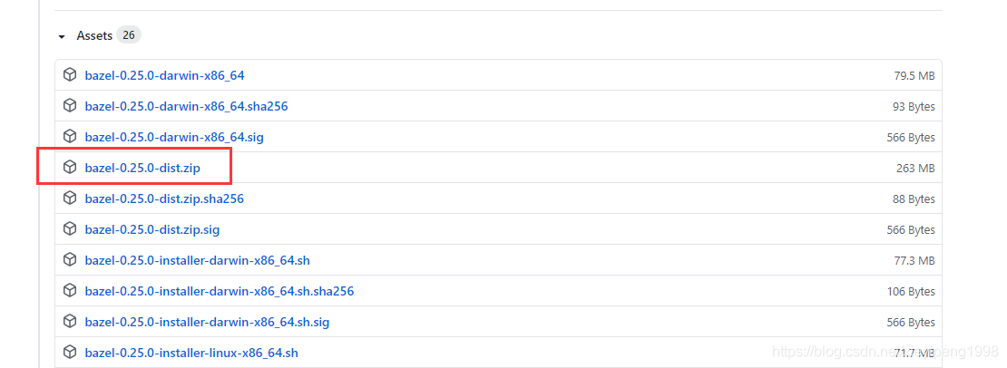Viewport: 1007px width, 368px height.
Task: Click package icon beside bazel-0.25.0-dist.zip
Action: click(69, 168)
